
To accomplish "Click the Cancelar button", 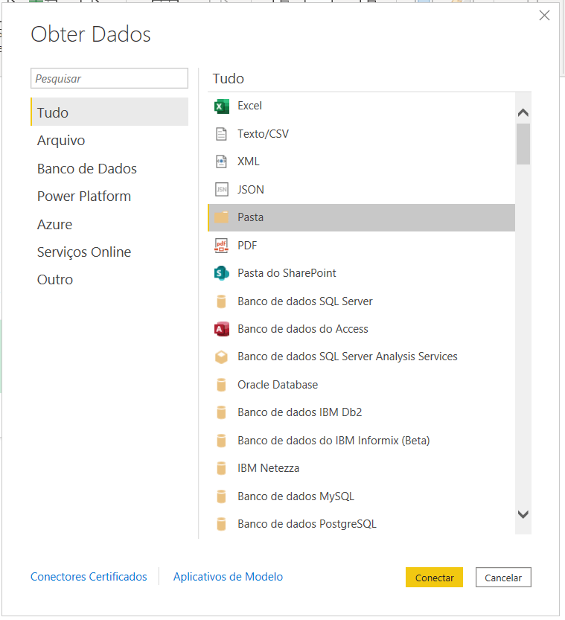I will tap(503, 578).
